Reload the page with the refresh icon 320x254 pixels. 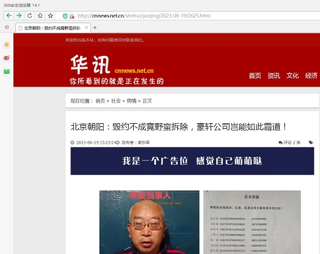[x=29, y=15]
